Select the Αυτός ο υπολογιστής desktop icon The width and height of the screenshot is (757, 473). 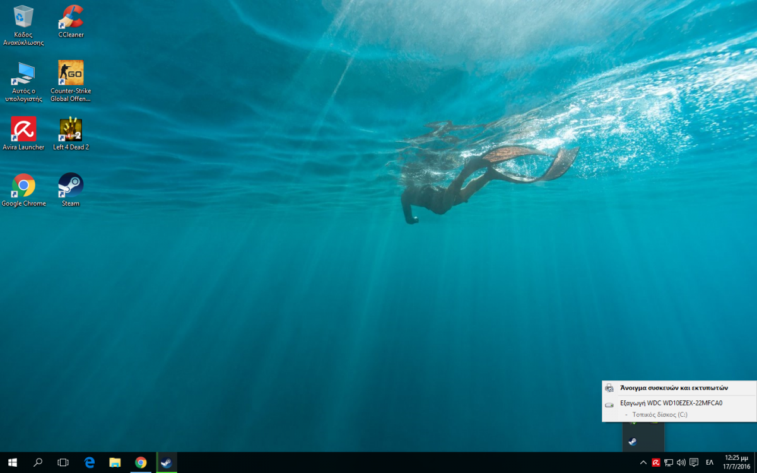pos(23,81)
